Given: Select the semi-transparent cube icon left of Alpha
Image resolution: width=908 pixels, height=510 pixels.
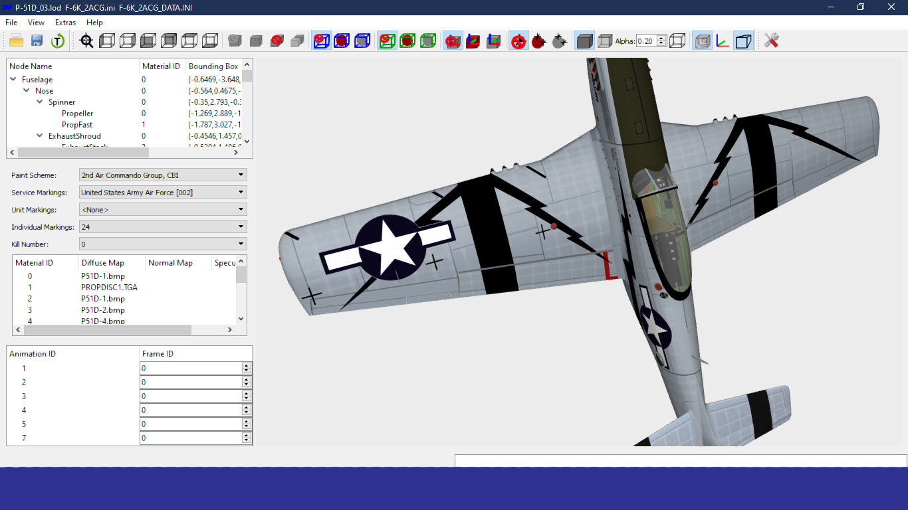Looking at the screenshot, I should pyautogui.click(x=604, y=41).
